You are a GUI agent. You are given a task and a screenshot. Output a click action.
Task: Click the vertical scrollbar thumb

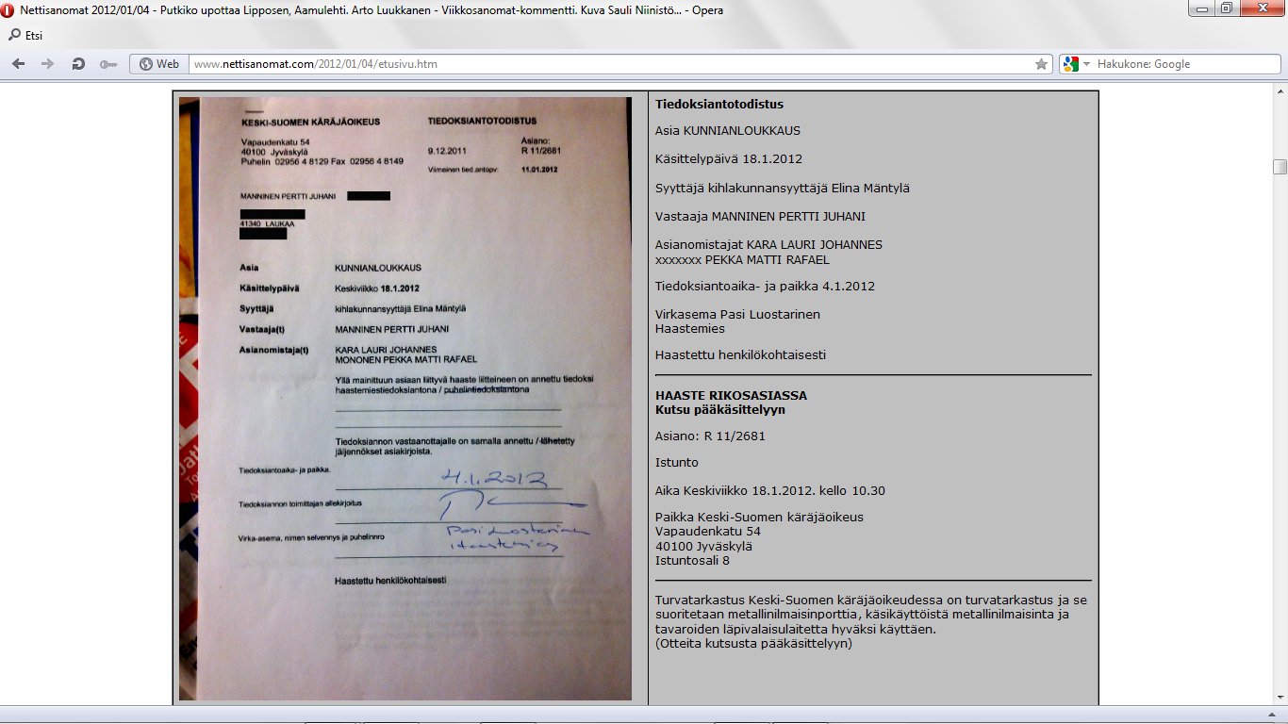point(1280,167)
